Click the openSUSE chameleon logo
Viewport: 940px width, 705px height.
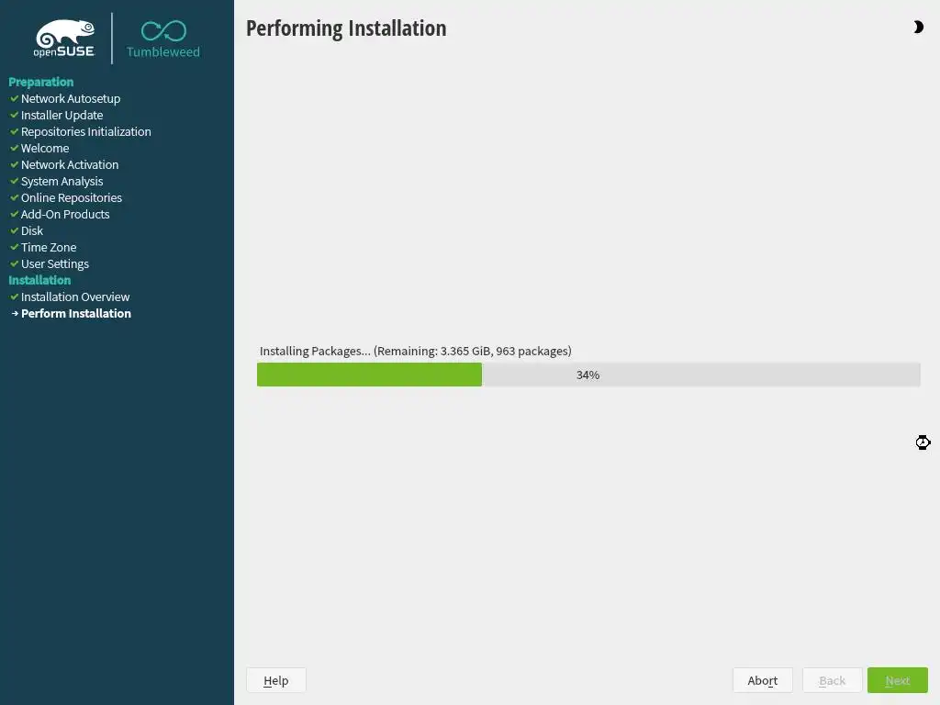pyautogui.click(x=64, y=39)
